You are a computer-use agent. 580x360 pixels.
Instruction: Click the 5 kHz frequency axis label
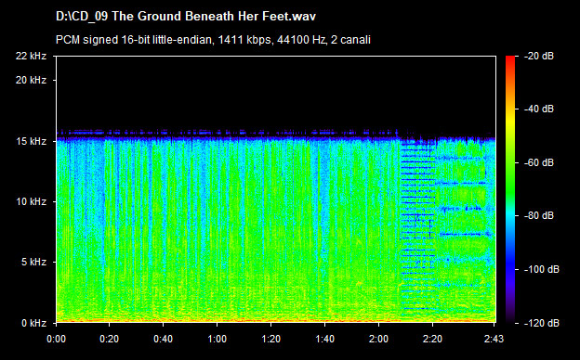pyautogui.click(x=33, y=263)
